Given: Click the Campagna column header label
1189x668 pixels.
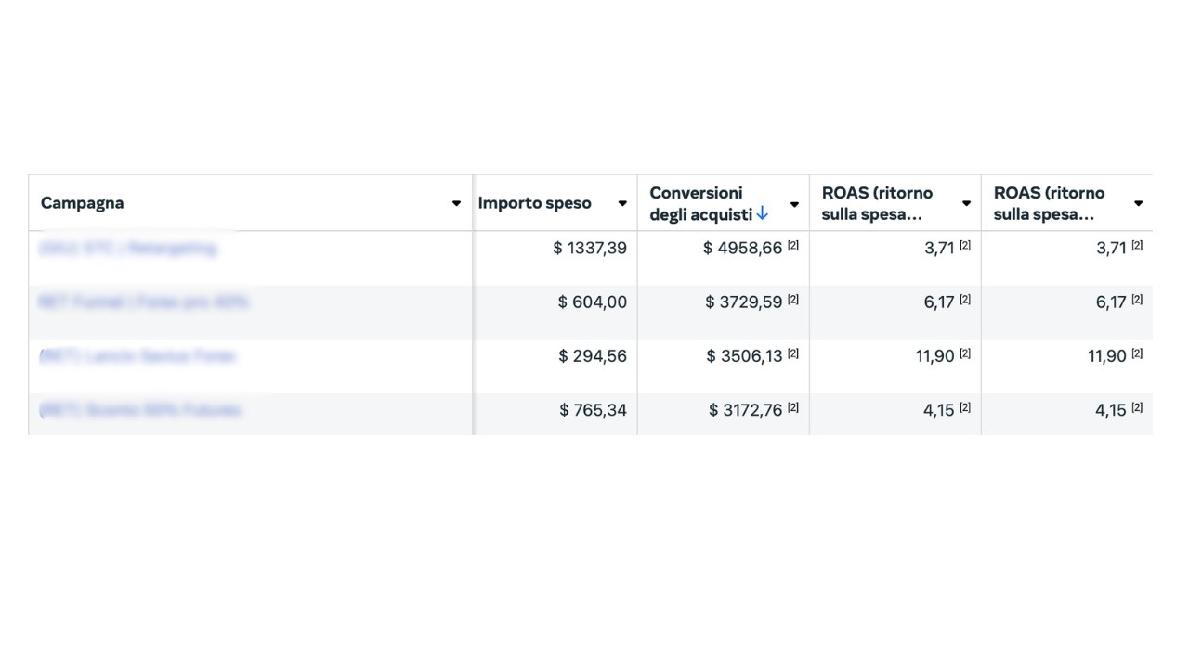Looking at the screenshot, I should coord(82,203).
